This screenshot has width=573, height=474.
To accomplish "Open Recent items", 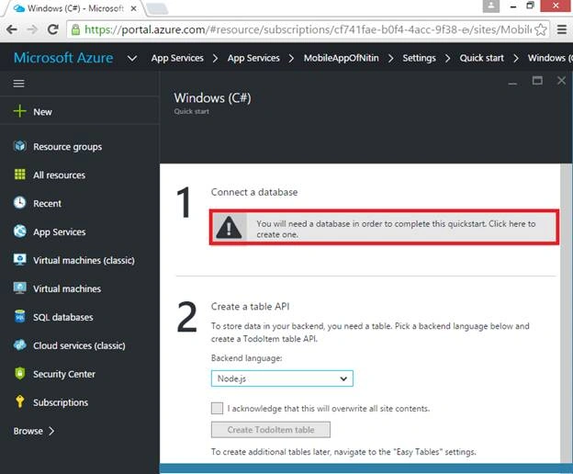I will 47,204.
